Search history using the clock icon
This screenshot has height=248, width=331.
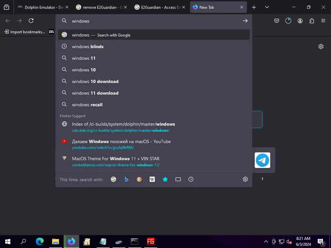pyautogui.click(x=191, y=179)
